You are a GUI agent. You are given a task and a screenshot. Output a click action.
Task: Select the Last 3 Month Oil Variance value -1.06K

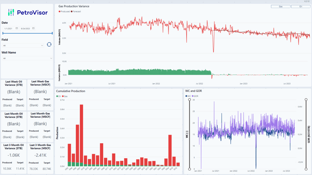[14, 155]
